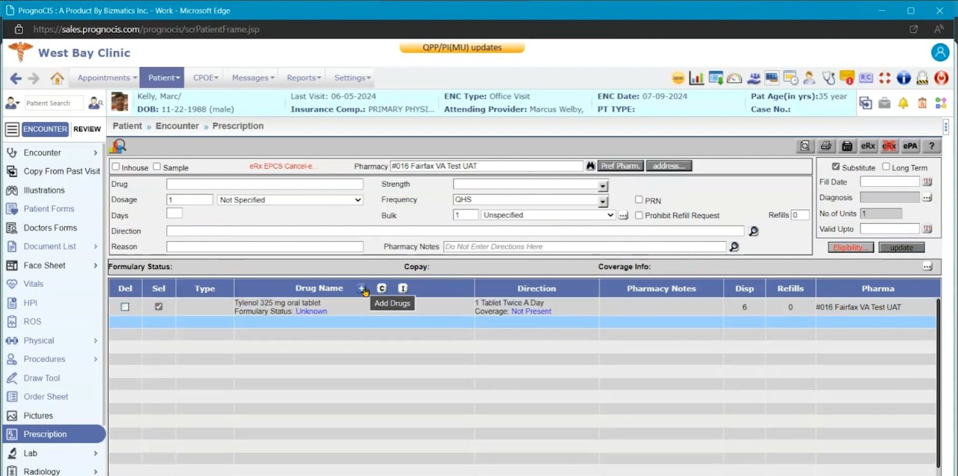Image resolution: width=958 pixels, height=476 pixels.
Task: Open the ePA toolbar icon
Action: 910,146
